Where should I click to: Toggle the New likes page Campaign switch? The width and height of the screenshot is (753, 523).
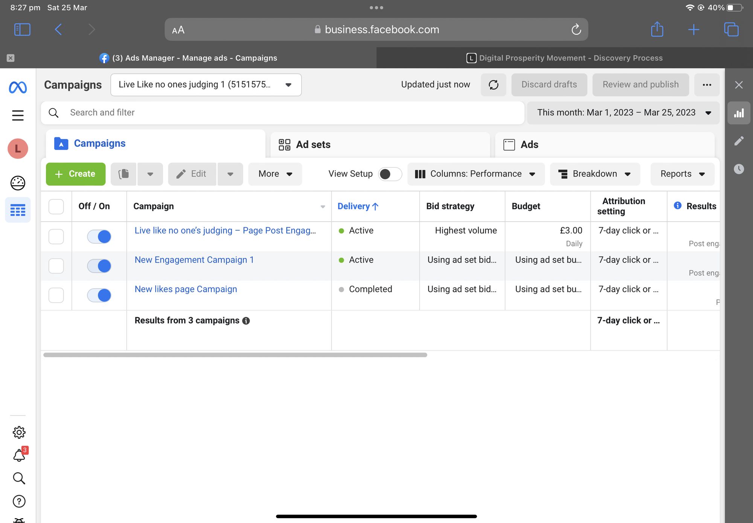(x=99, y=295)
